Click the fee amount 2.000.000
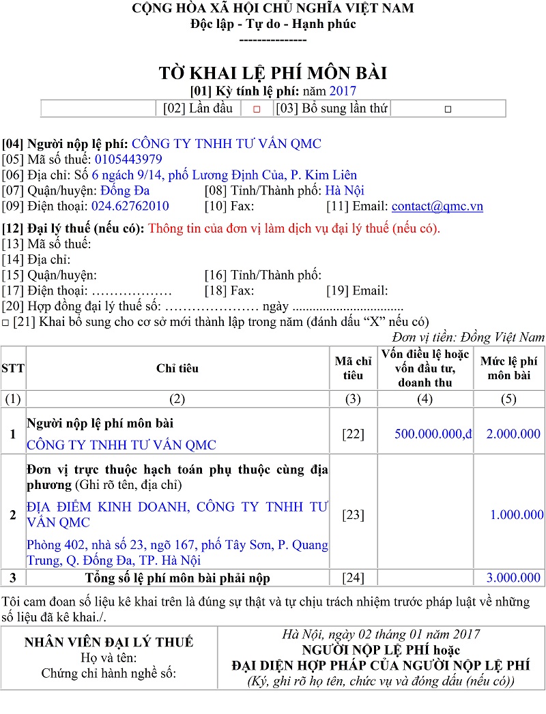 tap(513, 434)
